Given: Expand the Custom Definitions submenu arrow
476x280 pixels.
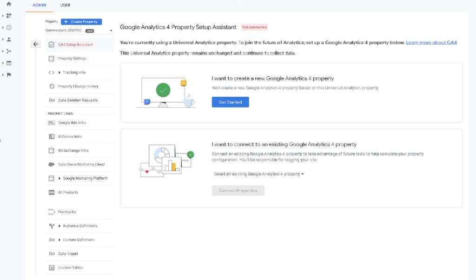Looking at the screenshot, I should pyautogui.click(x=59, y=240).
